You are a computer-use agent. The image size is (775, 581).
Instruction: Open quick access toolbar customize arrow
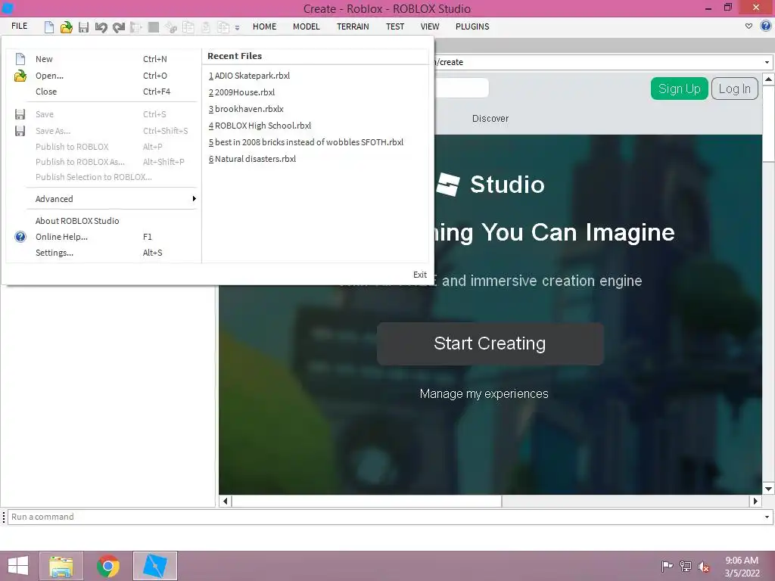tap(237, 28)
